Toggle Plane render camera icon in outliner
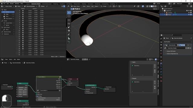Image resolution: width=193 pixels, height=108 pixels. point(191,15)
